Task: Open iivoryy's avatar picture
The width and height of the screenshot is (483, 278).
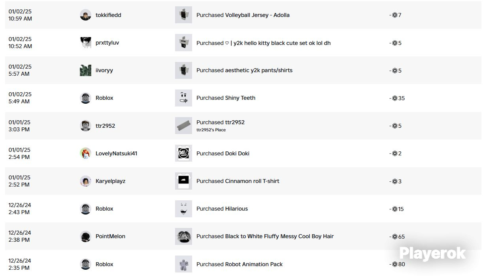Action: click(85, 70)
